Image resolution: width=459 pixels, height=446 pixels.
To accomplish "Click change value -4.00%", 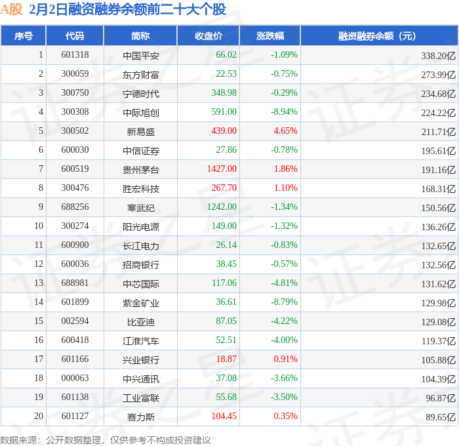I will 284,340.
